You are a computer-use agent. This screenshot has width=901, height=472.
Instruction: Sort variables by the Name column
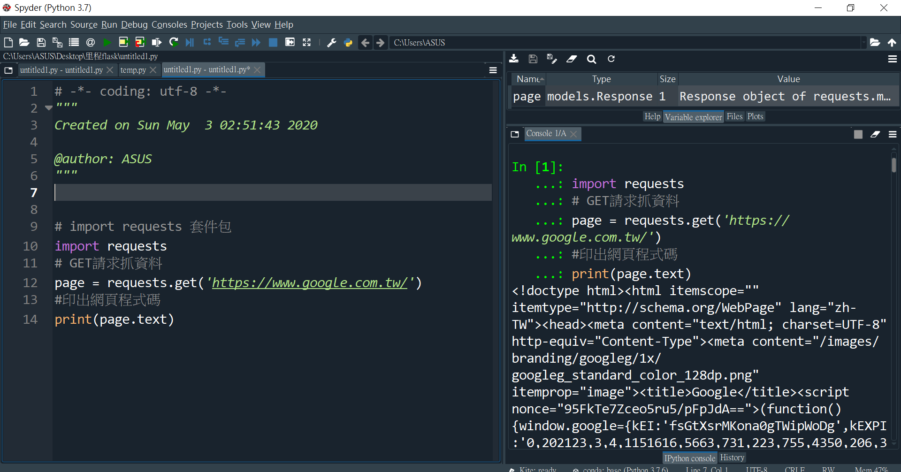tap(528, 79)
